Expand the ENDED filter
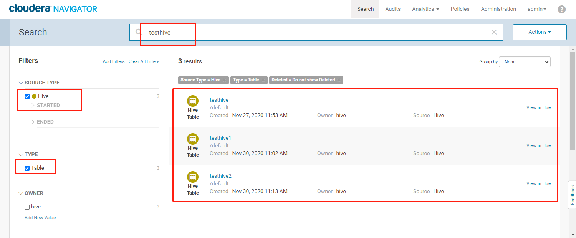Image resolution: width=576 pixels, height=238 pixels. (33, 122)
